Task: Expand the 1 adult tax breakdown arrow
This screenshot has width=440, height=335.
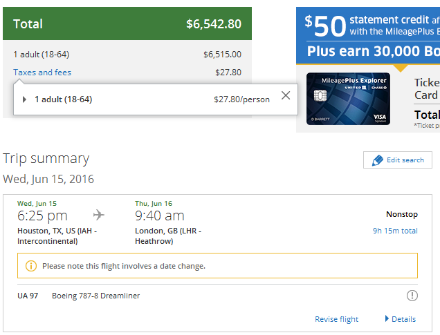Action: coord(25,99)
